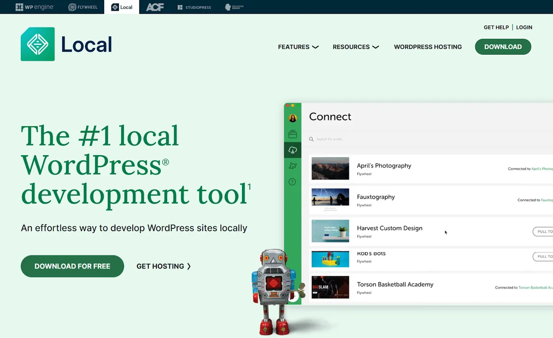This screenshot has height=338, width=553.
Task: Expand the FEATURES menu
Action: point(298,47)
